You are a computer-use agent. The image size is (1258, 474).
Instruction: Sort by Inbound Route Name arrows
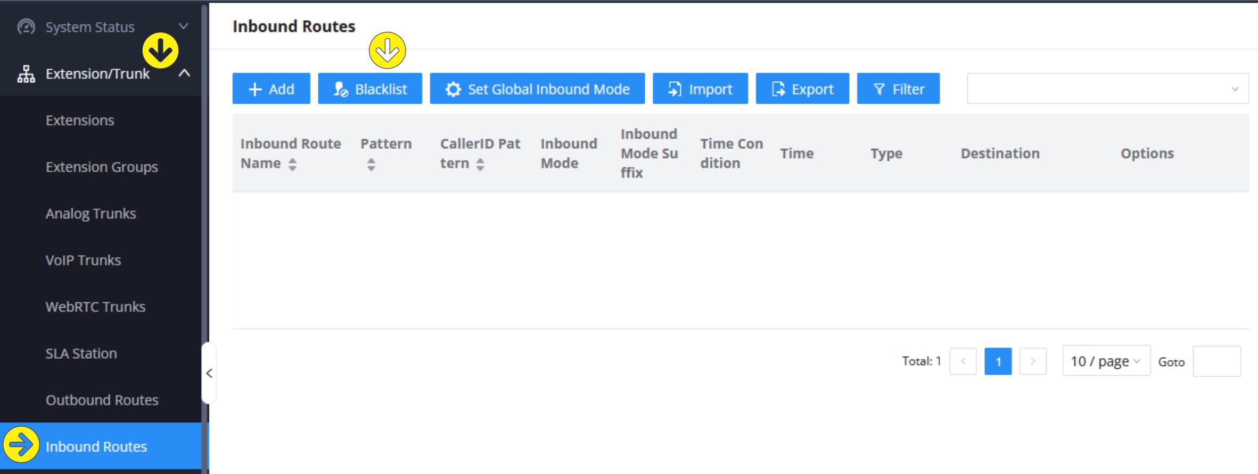[292, 164]
